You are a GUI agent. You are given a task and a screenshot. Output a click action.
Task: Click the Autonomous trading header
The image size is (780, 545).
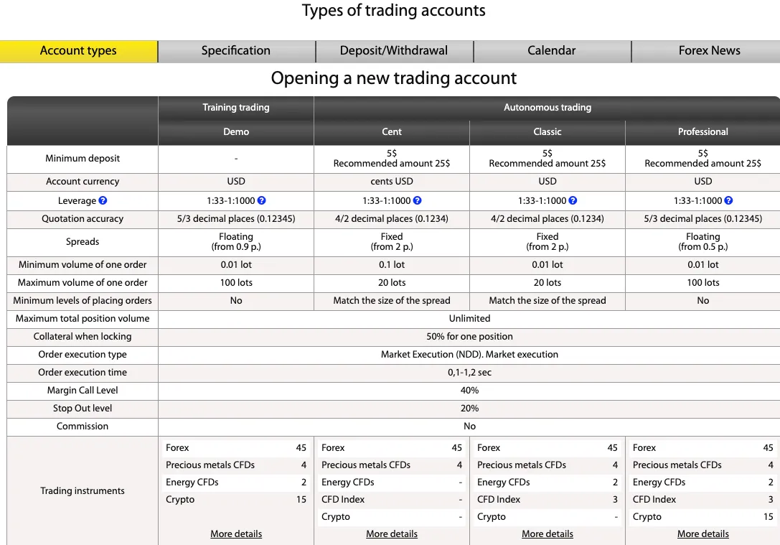click(548, 108)
